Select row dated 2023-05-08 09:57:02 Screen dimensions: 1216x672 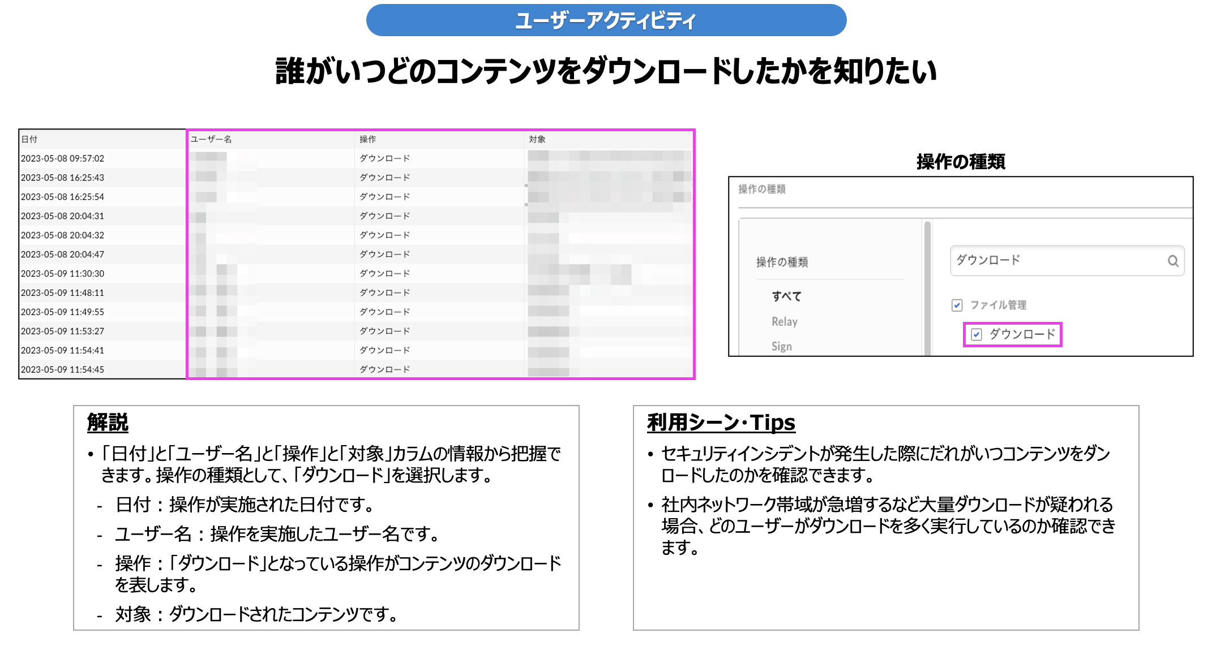pos(62,158)
